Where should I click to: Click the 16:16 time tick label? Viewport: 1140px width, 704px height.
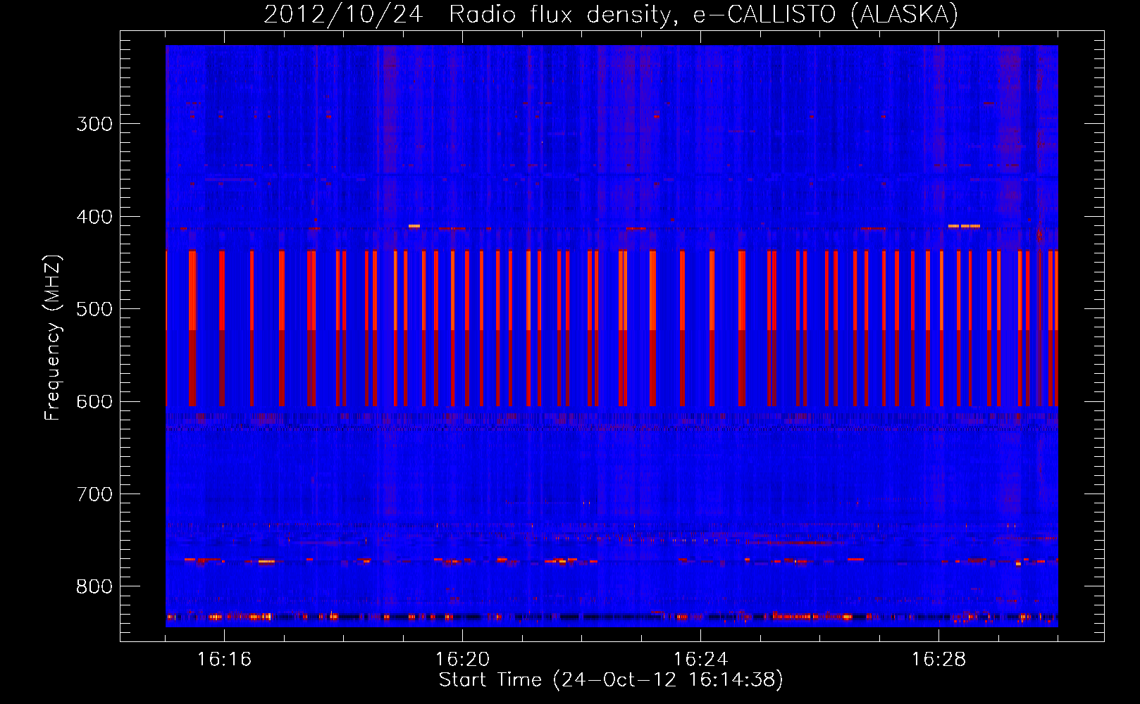(x=224, y=660)
